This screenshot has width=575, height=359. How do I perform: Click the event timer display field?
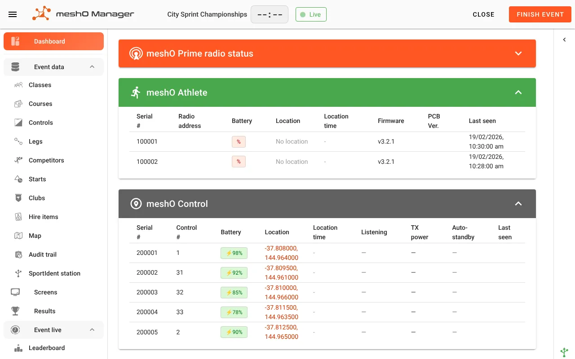tap(270, 14)
